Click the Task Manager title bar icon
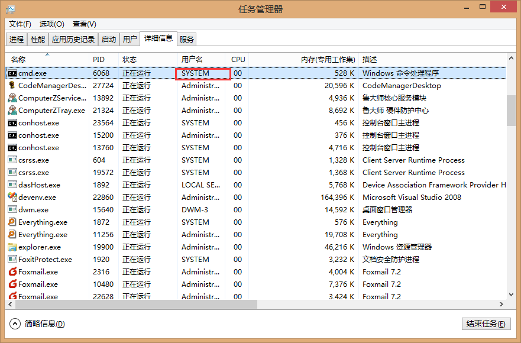Screen dimensions: 521x343 pos(11,9)
